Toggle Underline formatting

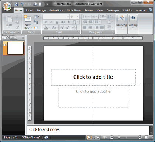[x=57, y=22]
